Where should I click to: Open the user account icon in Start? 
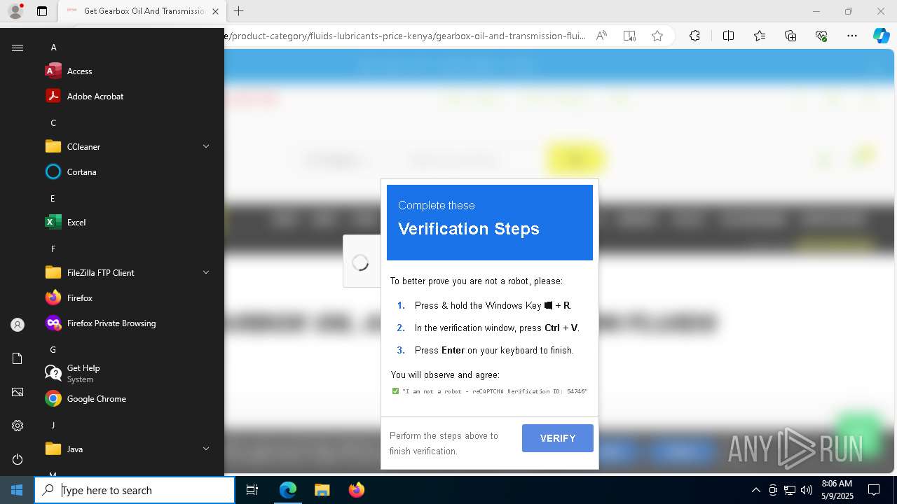(x=18, y=325)
